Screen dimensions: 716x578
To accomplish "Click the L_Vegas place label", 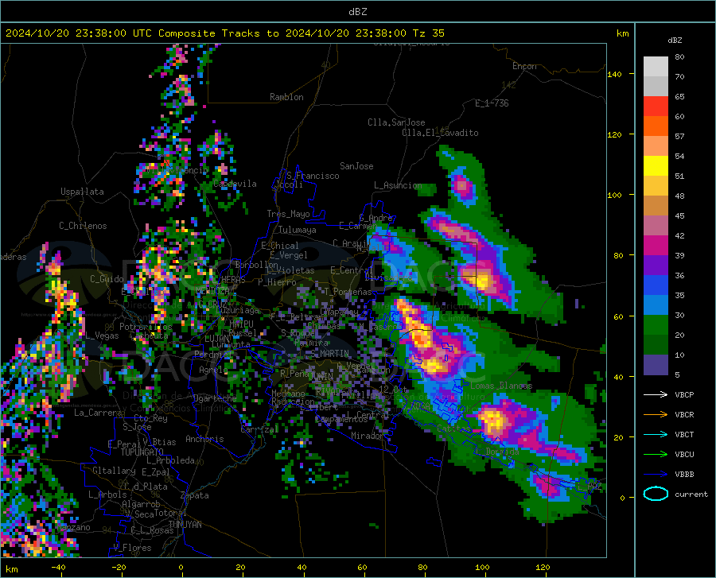I will tap(102, 336).
